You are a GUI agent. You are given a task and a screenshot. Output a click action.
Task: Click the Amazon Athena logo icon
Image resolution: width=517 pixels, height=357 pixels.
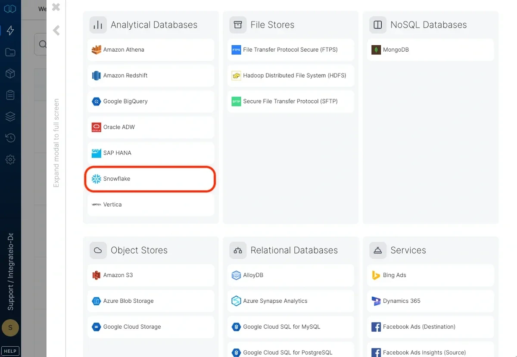(96, 50)
